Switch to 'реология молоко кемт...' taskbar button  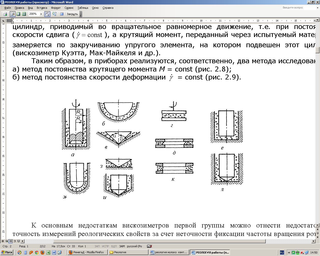[x=169, y=252]
